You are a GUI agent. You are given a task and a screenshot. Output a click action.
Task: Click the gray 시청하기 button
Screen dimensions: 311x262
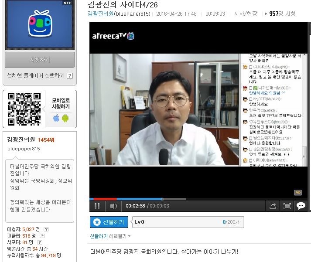[x=40, y=60]
